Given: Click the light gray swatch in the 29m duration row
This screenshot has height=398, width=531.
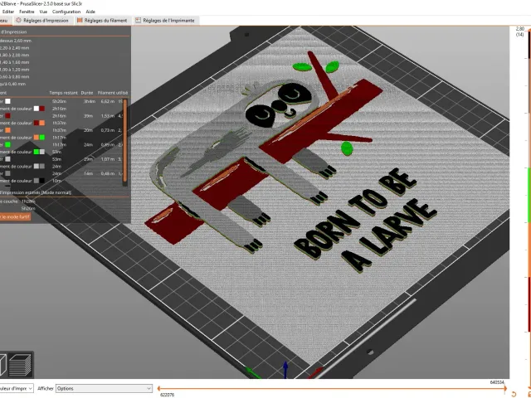Looking at the screenshot, I should pos(7,159).
